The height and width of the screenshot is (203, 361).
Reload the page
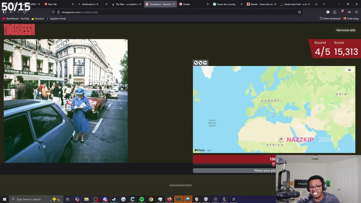[25, 12]
